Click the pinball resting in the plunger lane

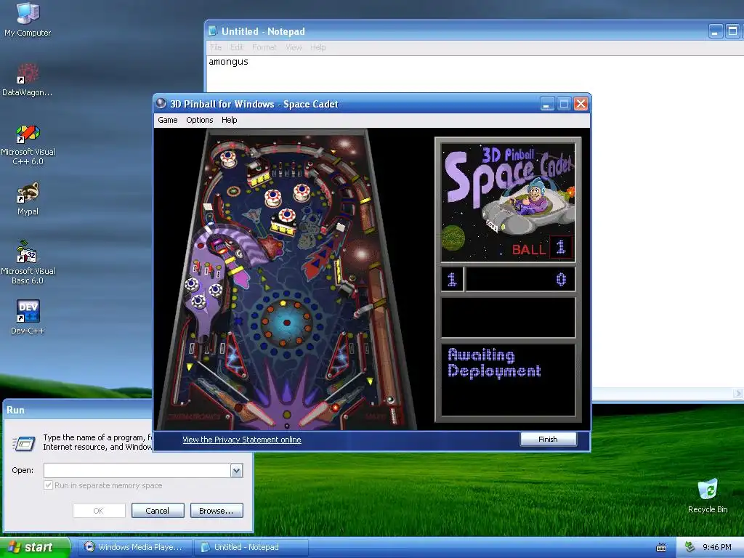(390, 400)
